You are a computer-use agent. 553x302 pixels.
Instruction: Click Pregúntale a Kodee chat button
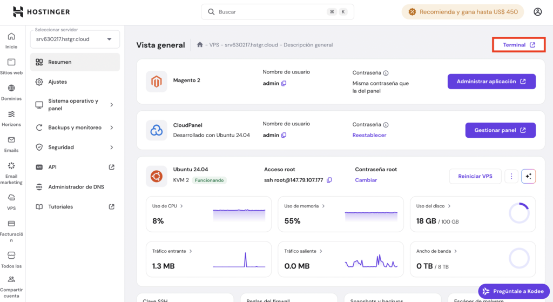514,291
